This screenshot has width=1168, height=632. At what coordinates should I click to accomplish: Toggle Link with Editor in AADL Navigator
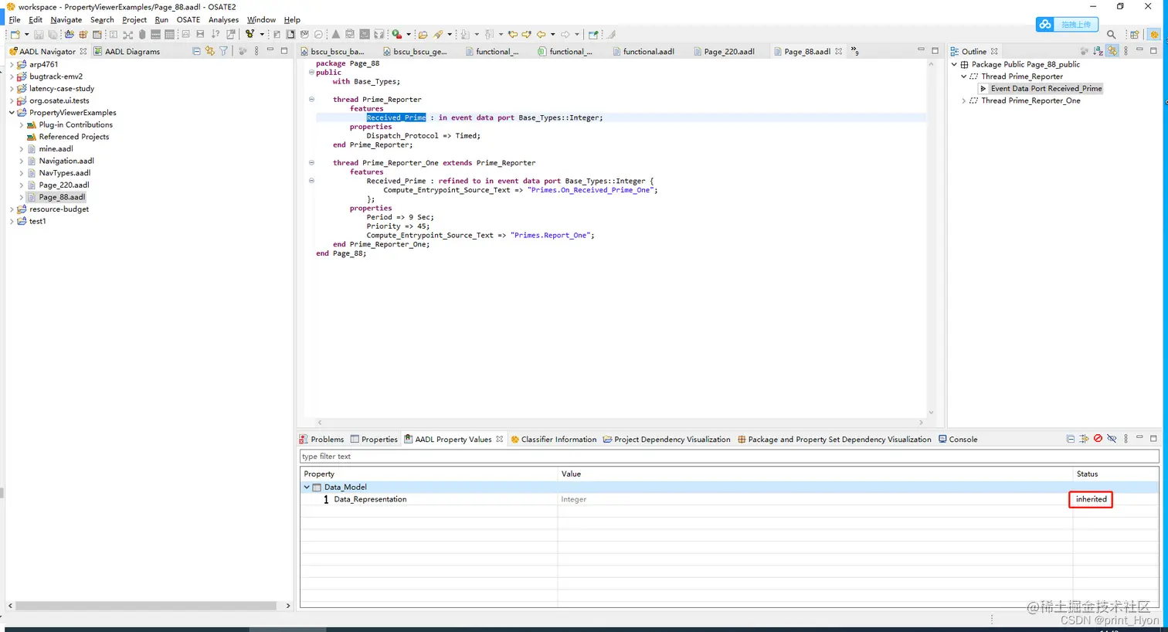(210, 51)
